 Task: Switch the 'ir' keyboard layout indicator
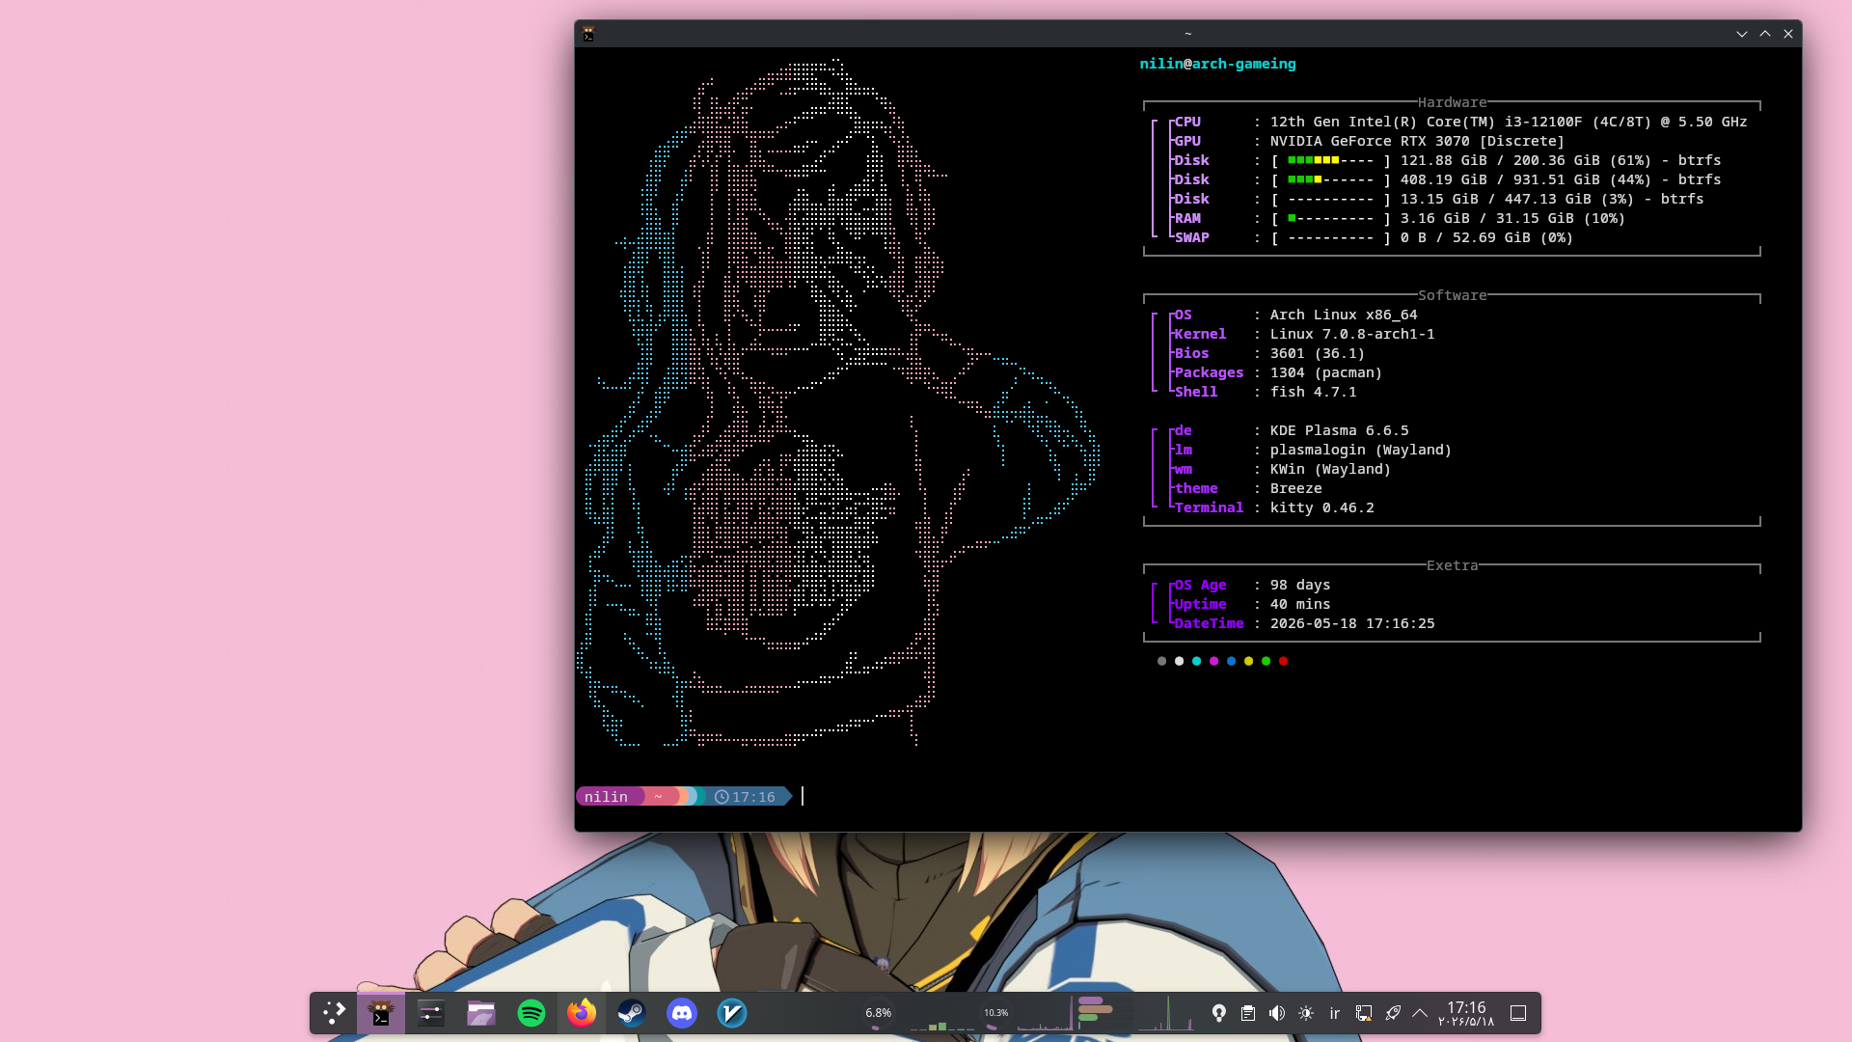coord(1335,1013)
